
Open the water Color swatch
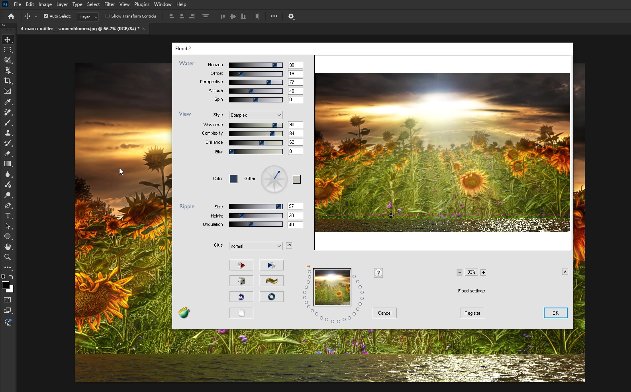[x=233, y=179]
